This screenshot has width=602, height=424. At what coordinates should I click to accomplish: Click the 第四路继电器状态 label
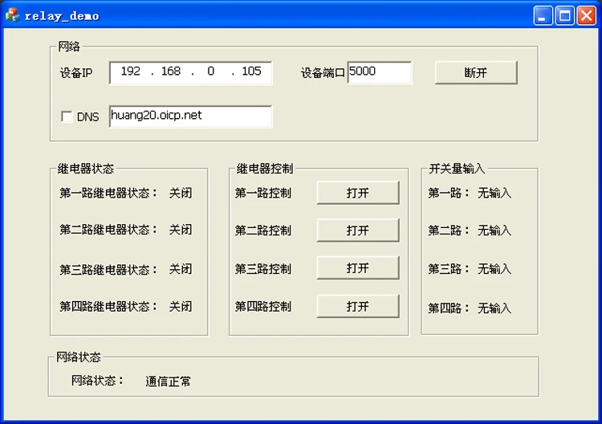108,307
